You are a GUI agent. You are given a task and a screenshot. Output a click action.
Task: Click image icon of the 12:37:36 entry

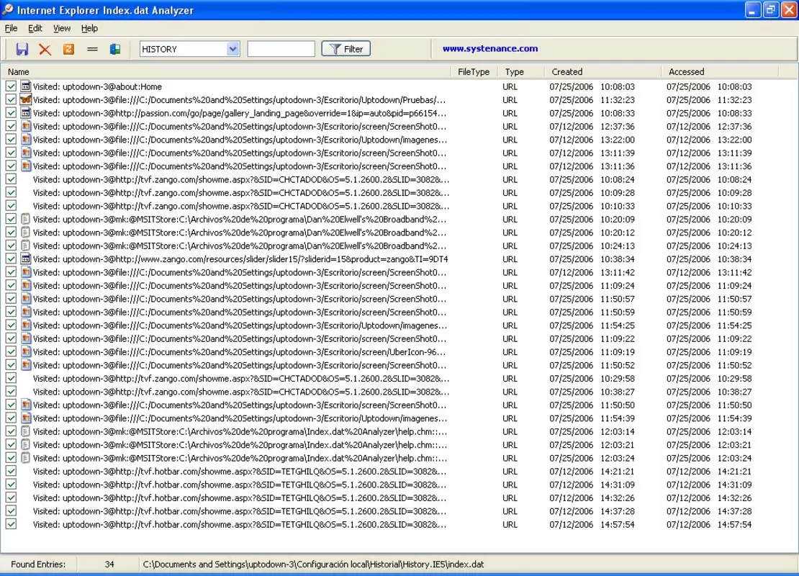point(25,127)
